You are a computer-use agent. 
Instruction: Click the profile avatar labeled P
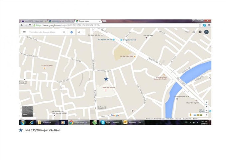206,32
